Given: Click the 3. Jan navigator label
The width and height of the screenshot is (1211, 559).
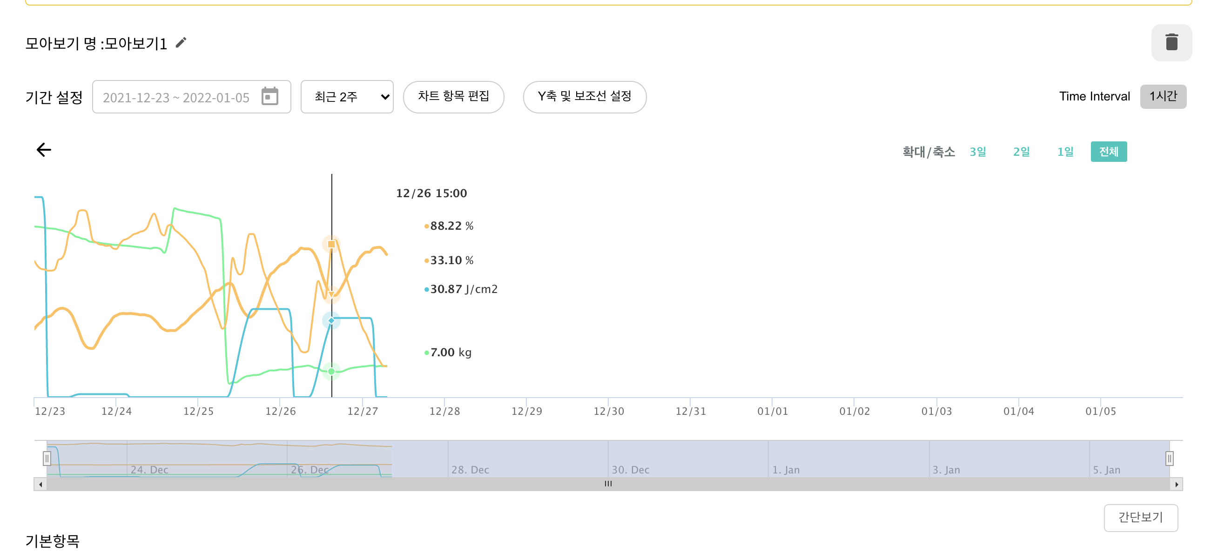Looking at the screenshot, I should pyautogui.click(x=946, y=470).
